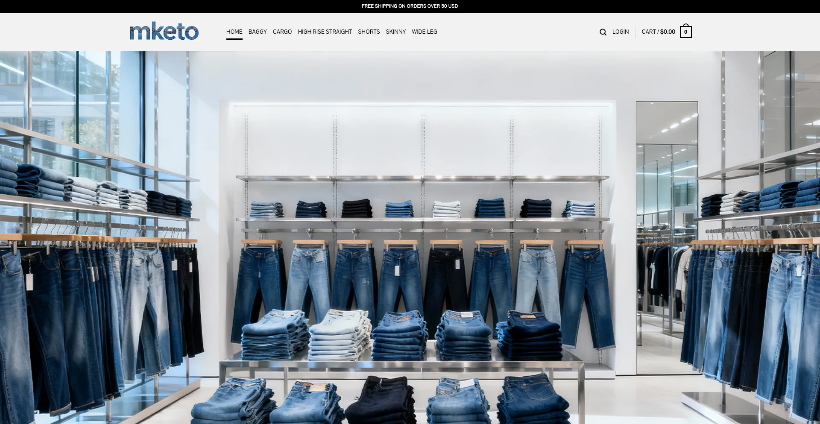Click the LOGIN link
This screenshot has height=424, width=820.
tap(620, 32)
